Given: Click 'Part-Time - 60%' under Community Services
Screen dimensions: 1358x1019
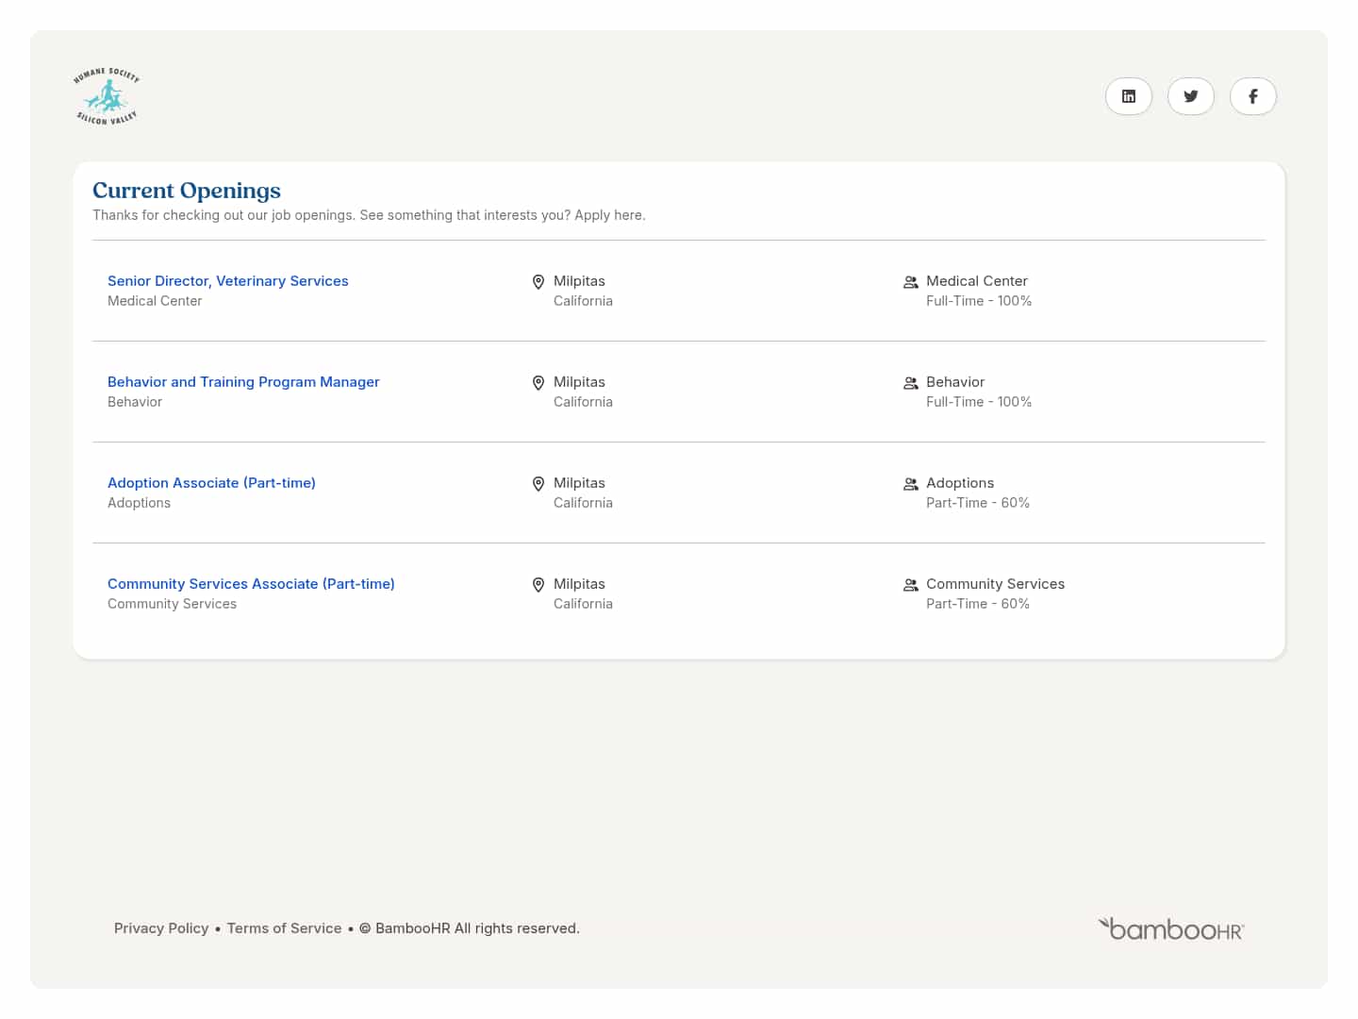Looking at the screenshot, I should 978,604.
